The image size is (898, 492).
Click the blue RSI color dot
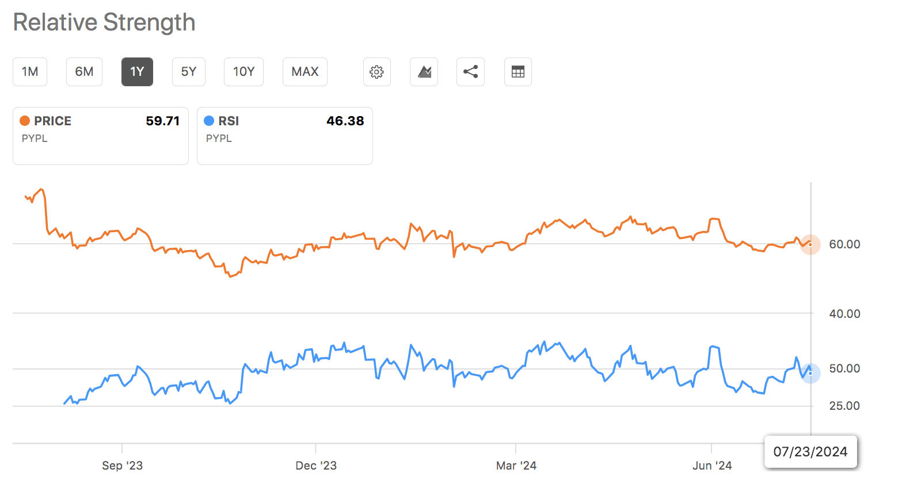(x=209, y=121)
